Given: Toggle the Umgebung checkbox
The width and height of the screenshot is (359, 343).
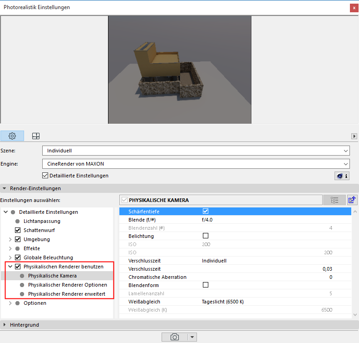Looking at the screenshot, I should click(18, 239).
